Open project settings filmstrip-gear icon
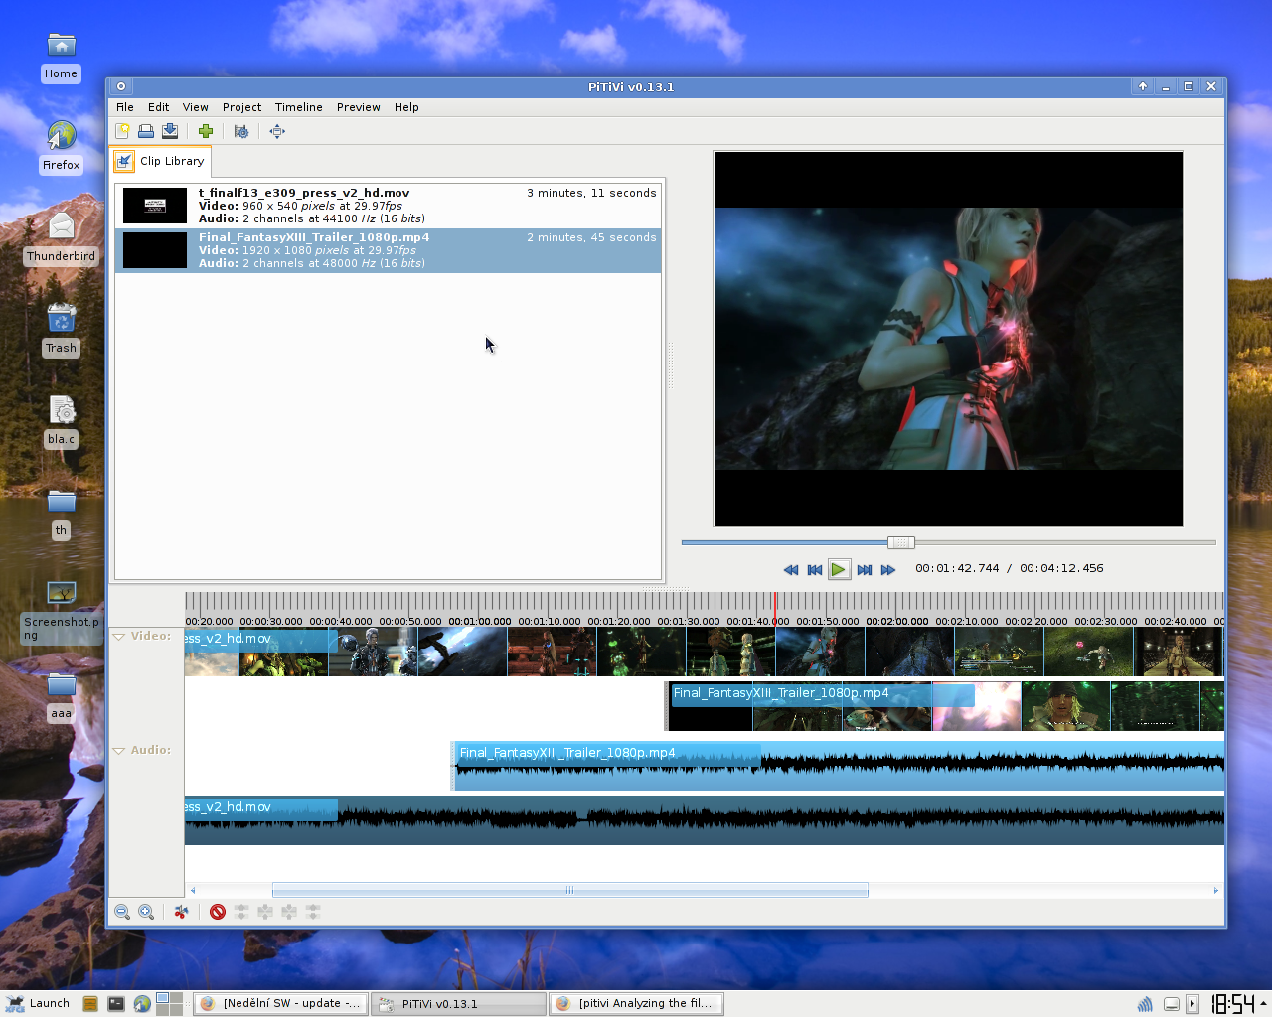 click(x=241, y=131)
